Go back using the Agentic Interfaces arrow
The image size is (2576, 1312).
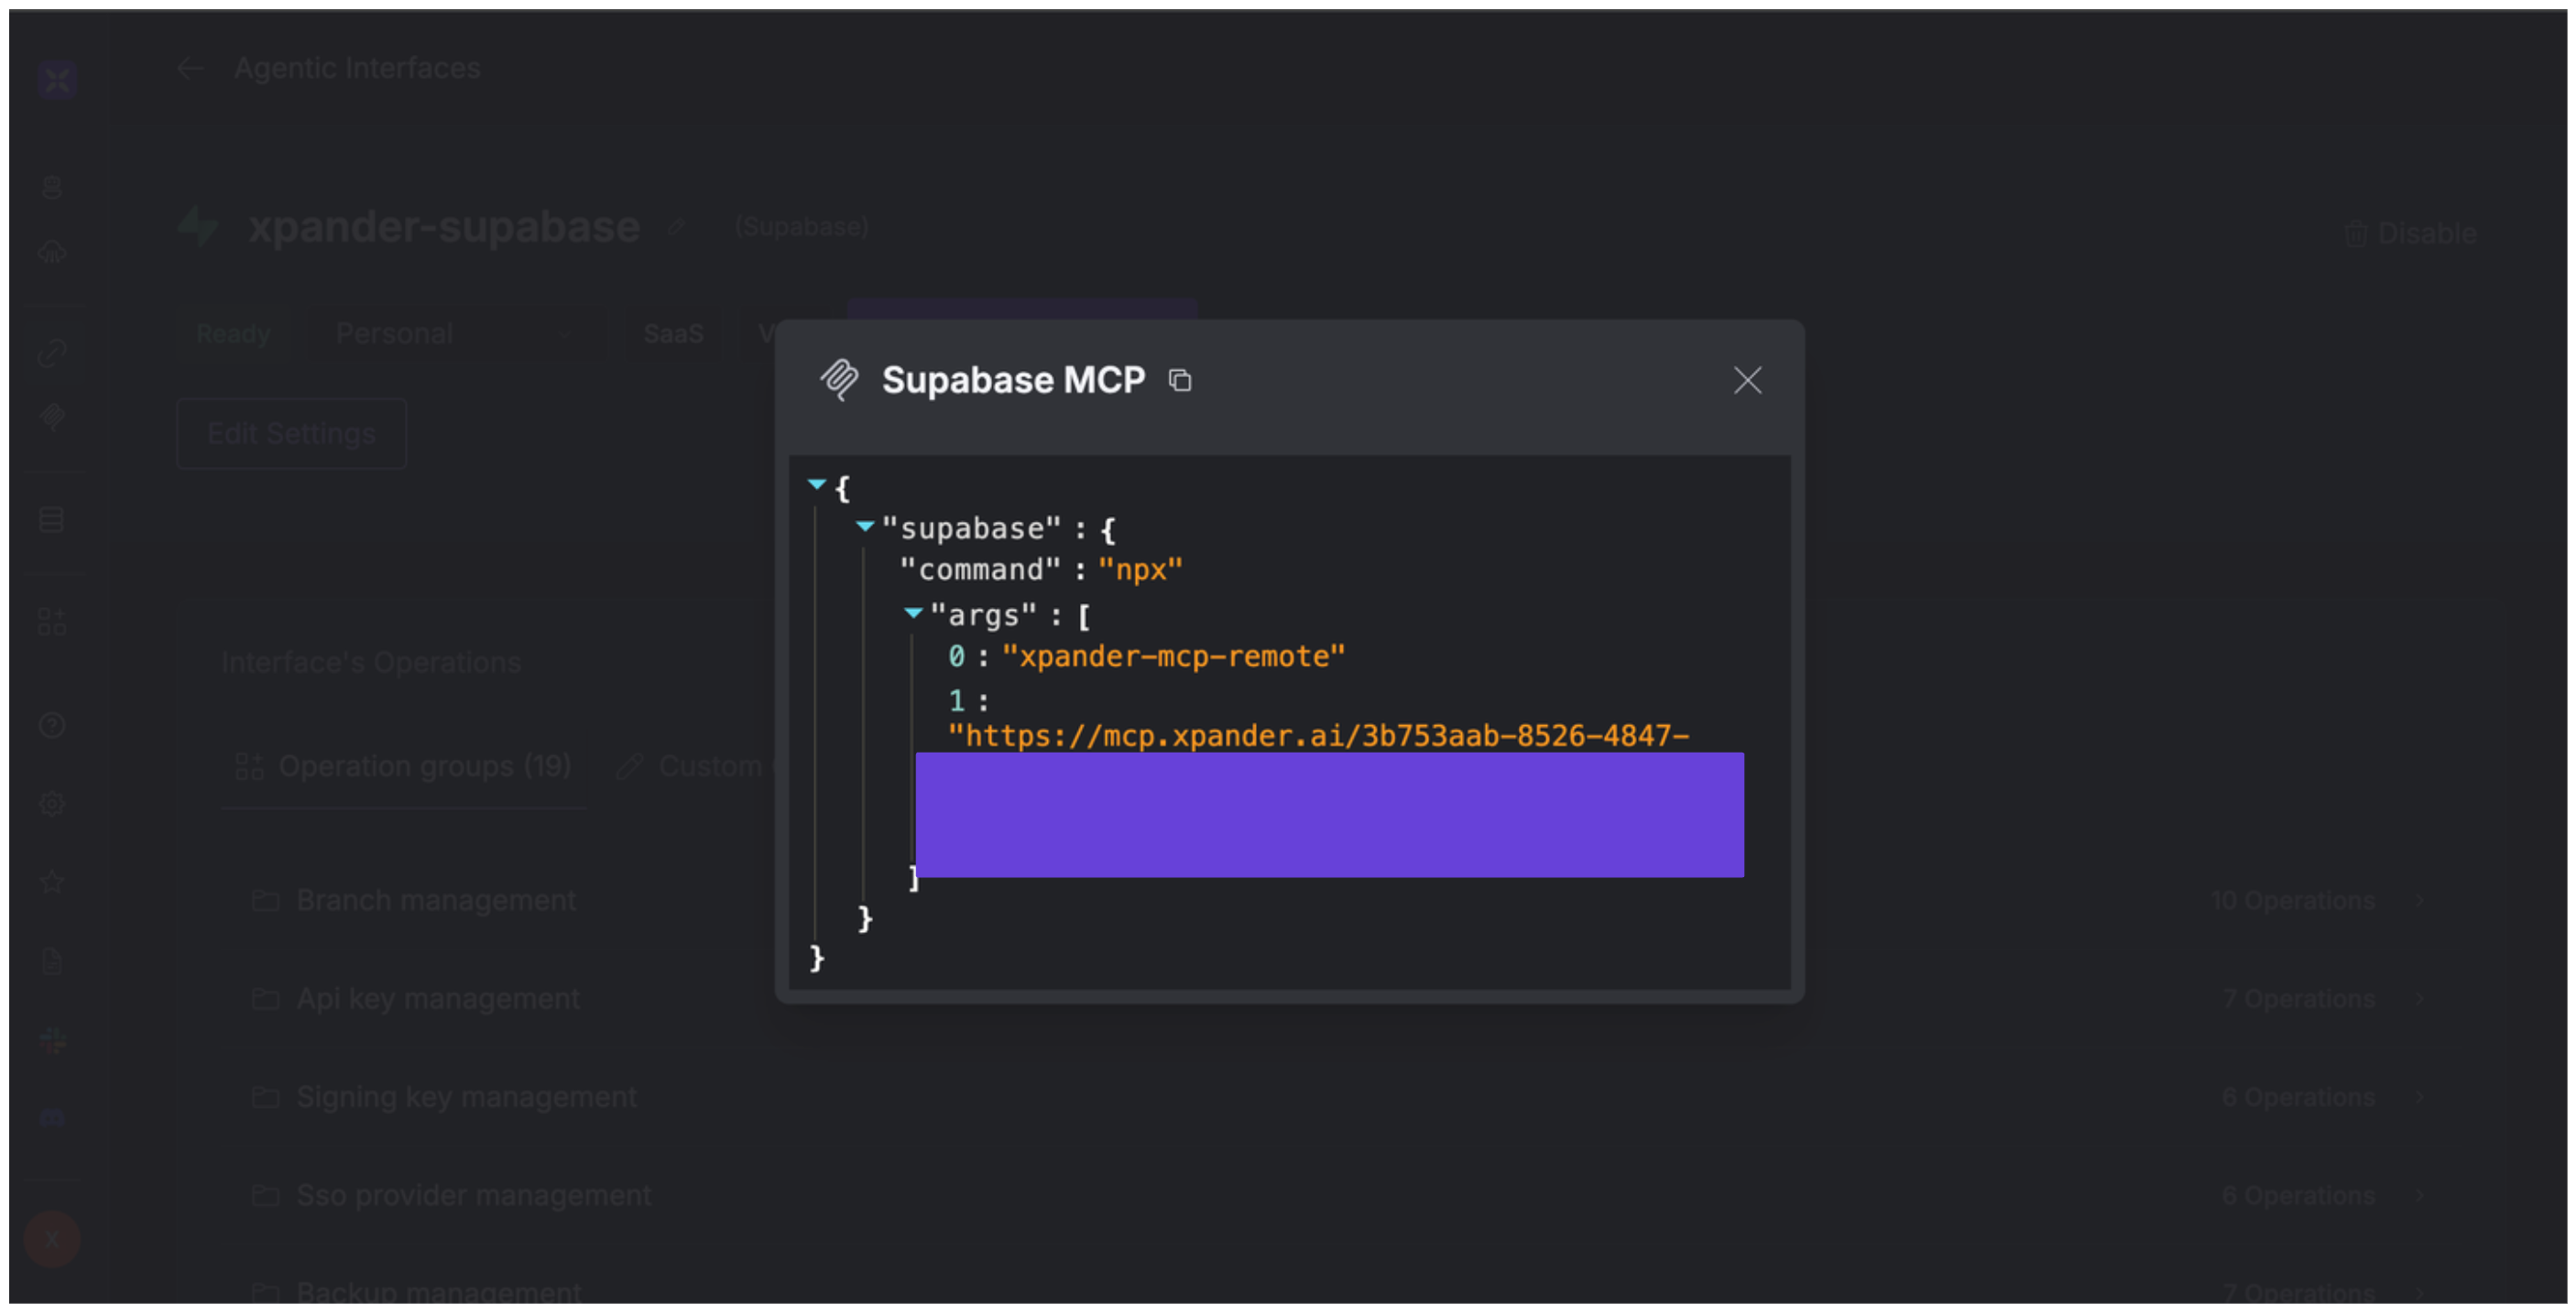[x=189, y=68]
